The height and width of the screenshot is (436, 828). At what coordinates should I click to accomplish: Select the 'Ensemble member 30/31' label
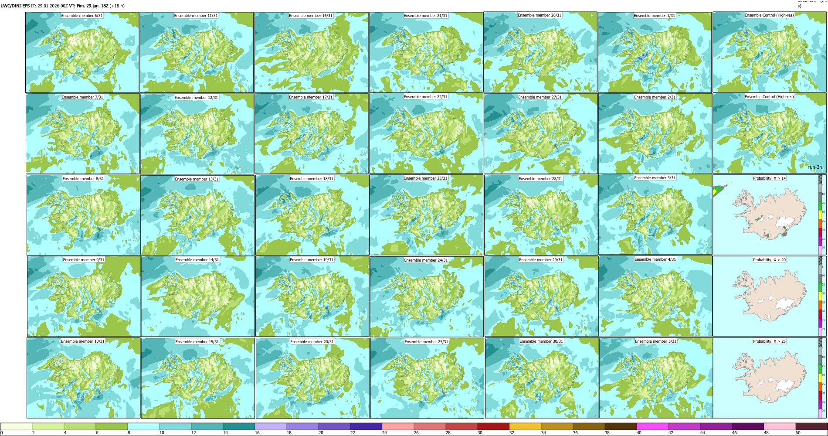(541, 341)
